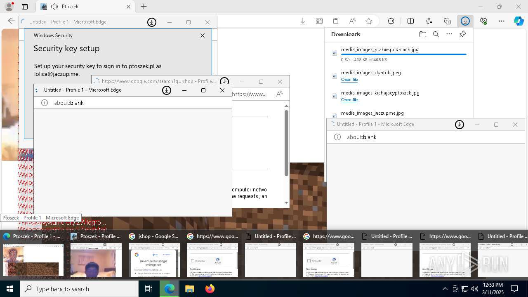This screenshot has height=297, width=528.
Task: Pin the Downloads panel
Action: pos(462,34)
